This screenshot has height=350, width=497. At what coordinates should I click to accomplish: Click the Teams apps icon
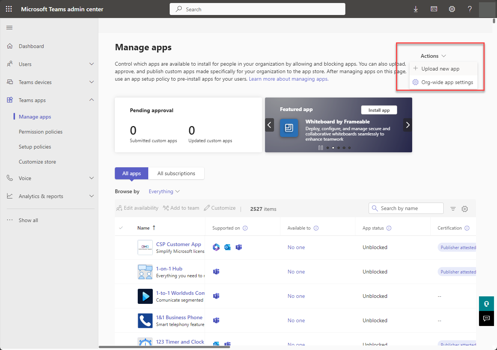tap(10, 100)
